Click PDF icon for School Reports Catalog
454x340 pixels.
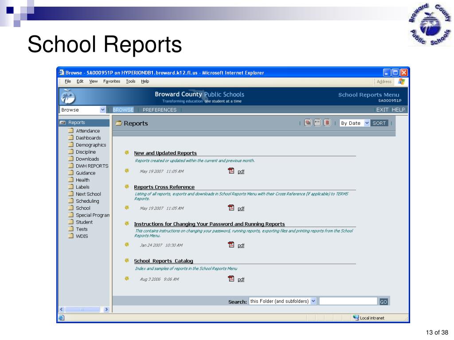click(x=231, y=279)
